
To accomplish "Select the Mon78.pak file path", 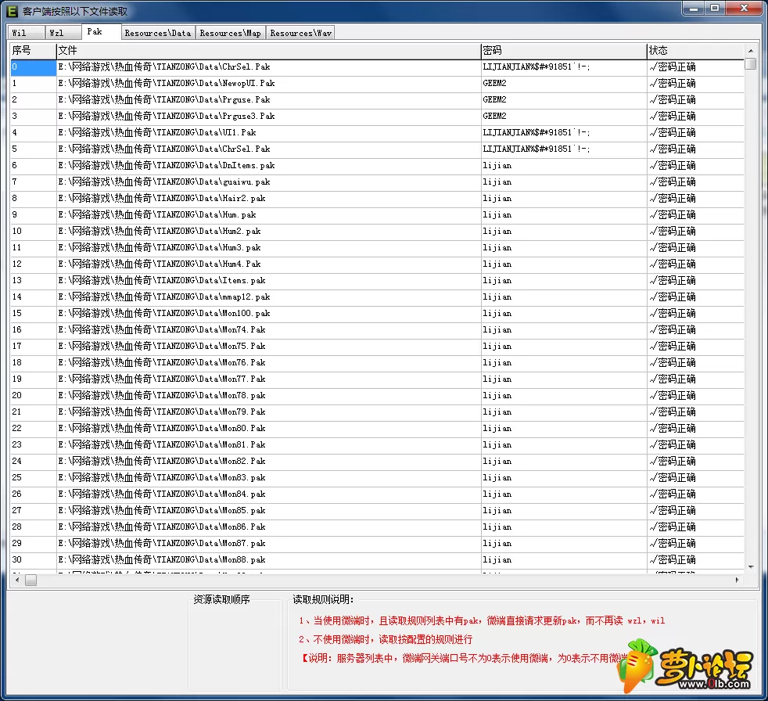I will click(162, 395).
